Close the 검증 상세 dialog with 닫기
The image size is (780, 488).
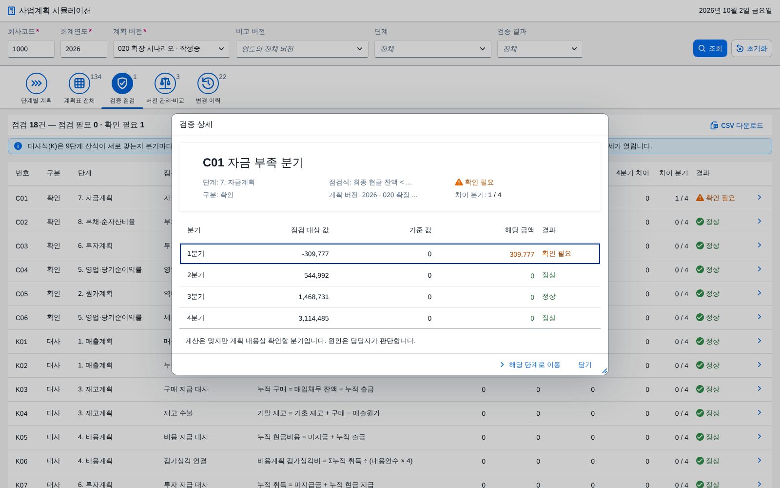click(585, 365)
